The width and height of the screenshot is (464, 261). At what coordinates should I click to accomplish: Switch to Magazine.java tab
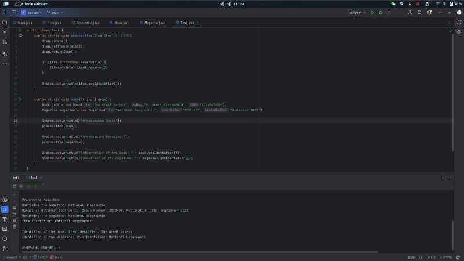[153, 23]
